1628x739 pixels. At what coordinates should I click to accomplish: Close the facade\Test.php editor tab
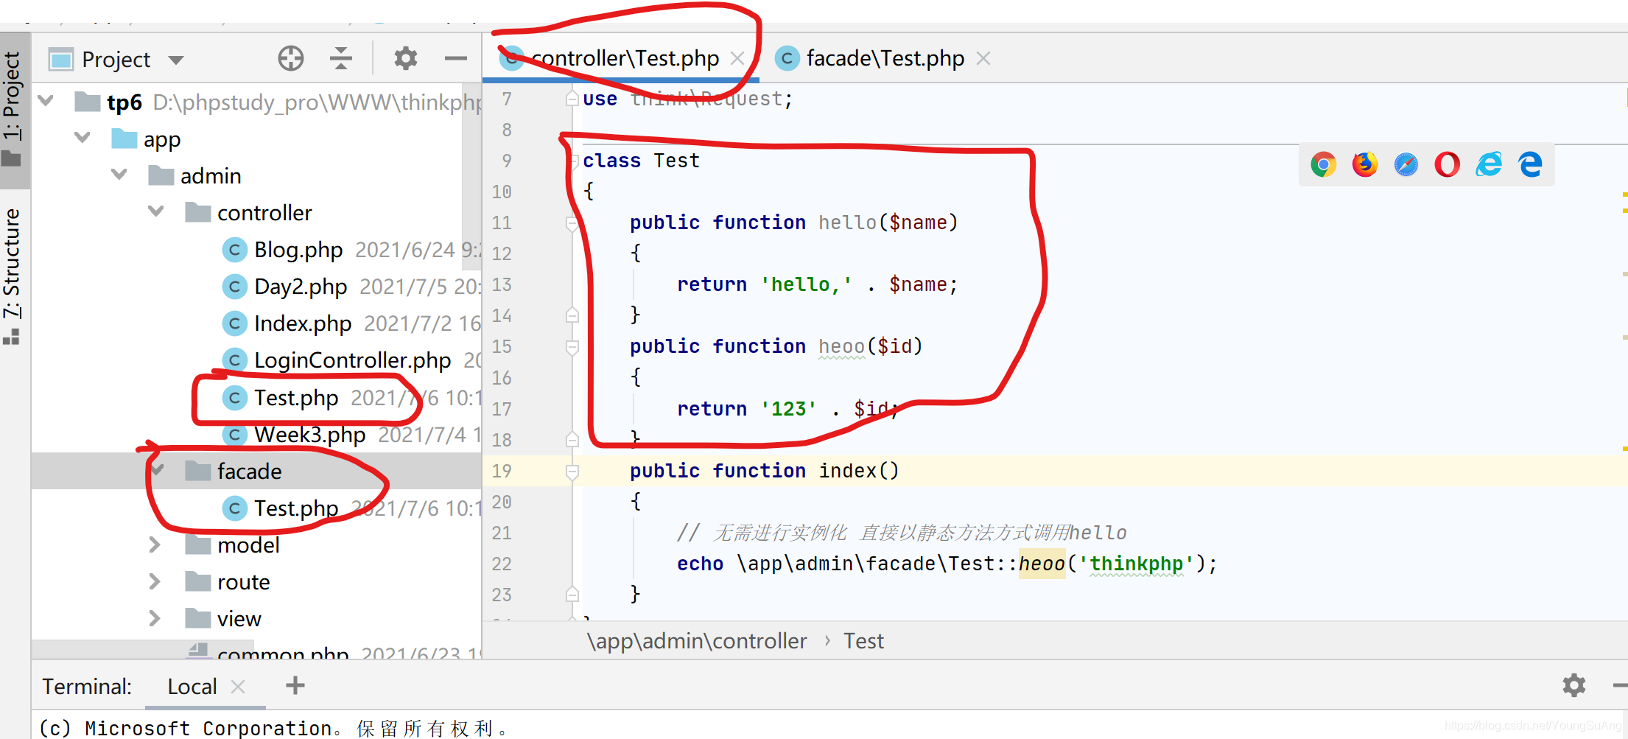pos(983,58)
